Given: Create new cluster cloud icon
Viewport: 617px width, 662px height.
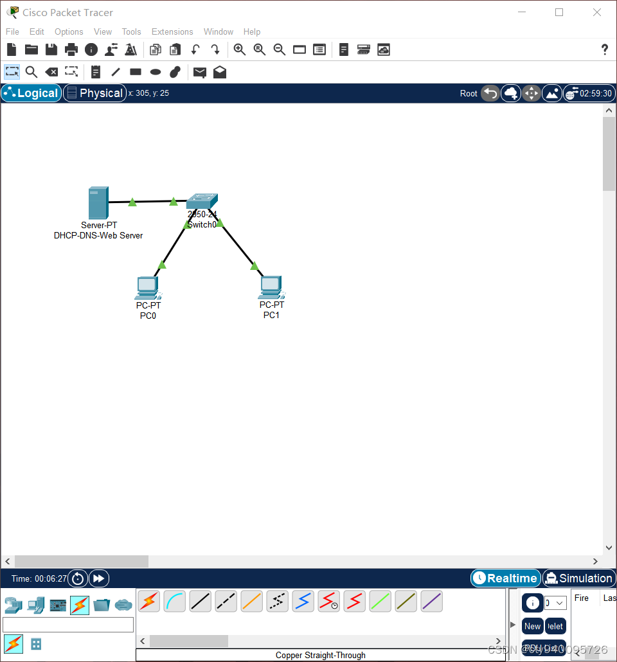Looking at the screenshot, I should (511, 93).
